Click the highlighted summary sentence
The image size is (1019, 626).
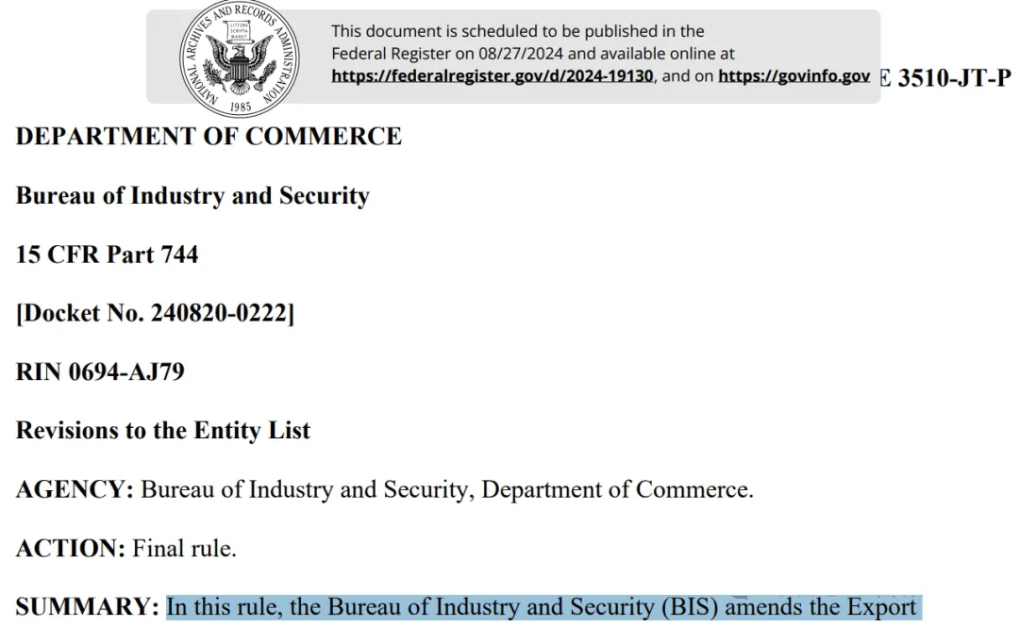coord(544,607)
